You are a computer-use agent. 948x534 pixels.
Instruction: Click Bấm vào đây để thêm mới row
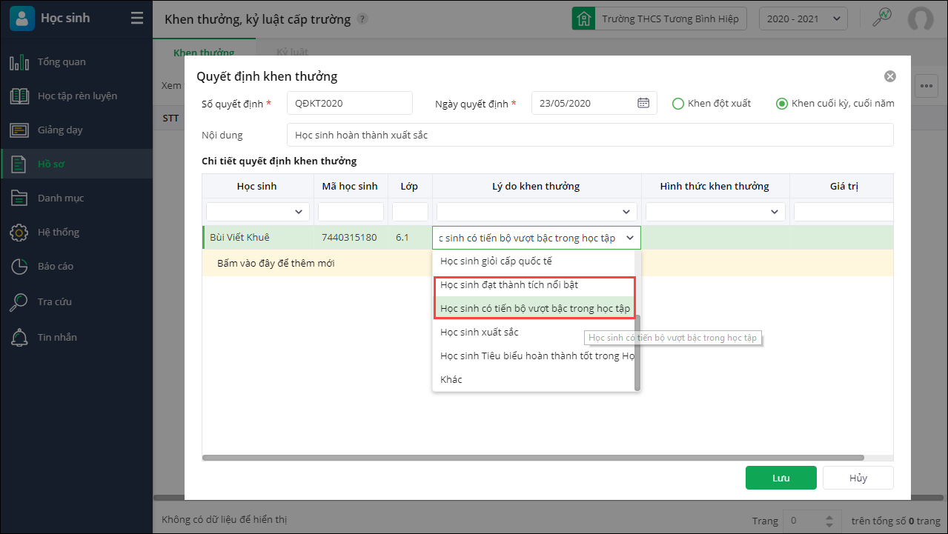coord(547,263)
